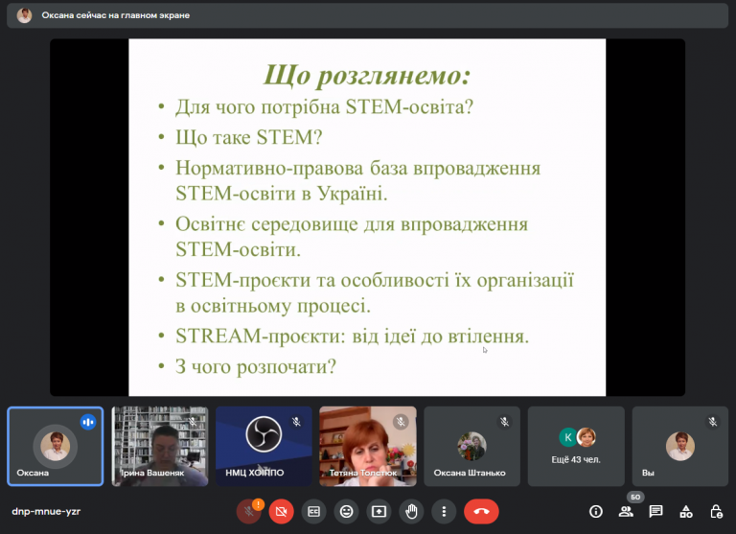Viewport: 736px width, 534px height.
Task: Select Ірина Вашеняк video tile
Action: pyautogui.click(x=160, y=446)
